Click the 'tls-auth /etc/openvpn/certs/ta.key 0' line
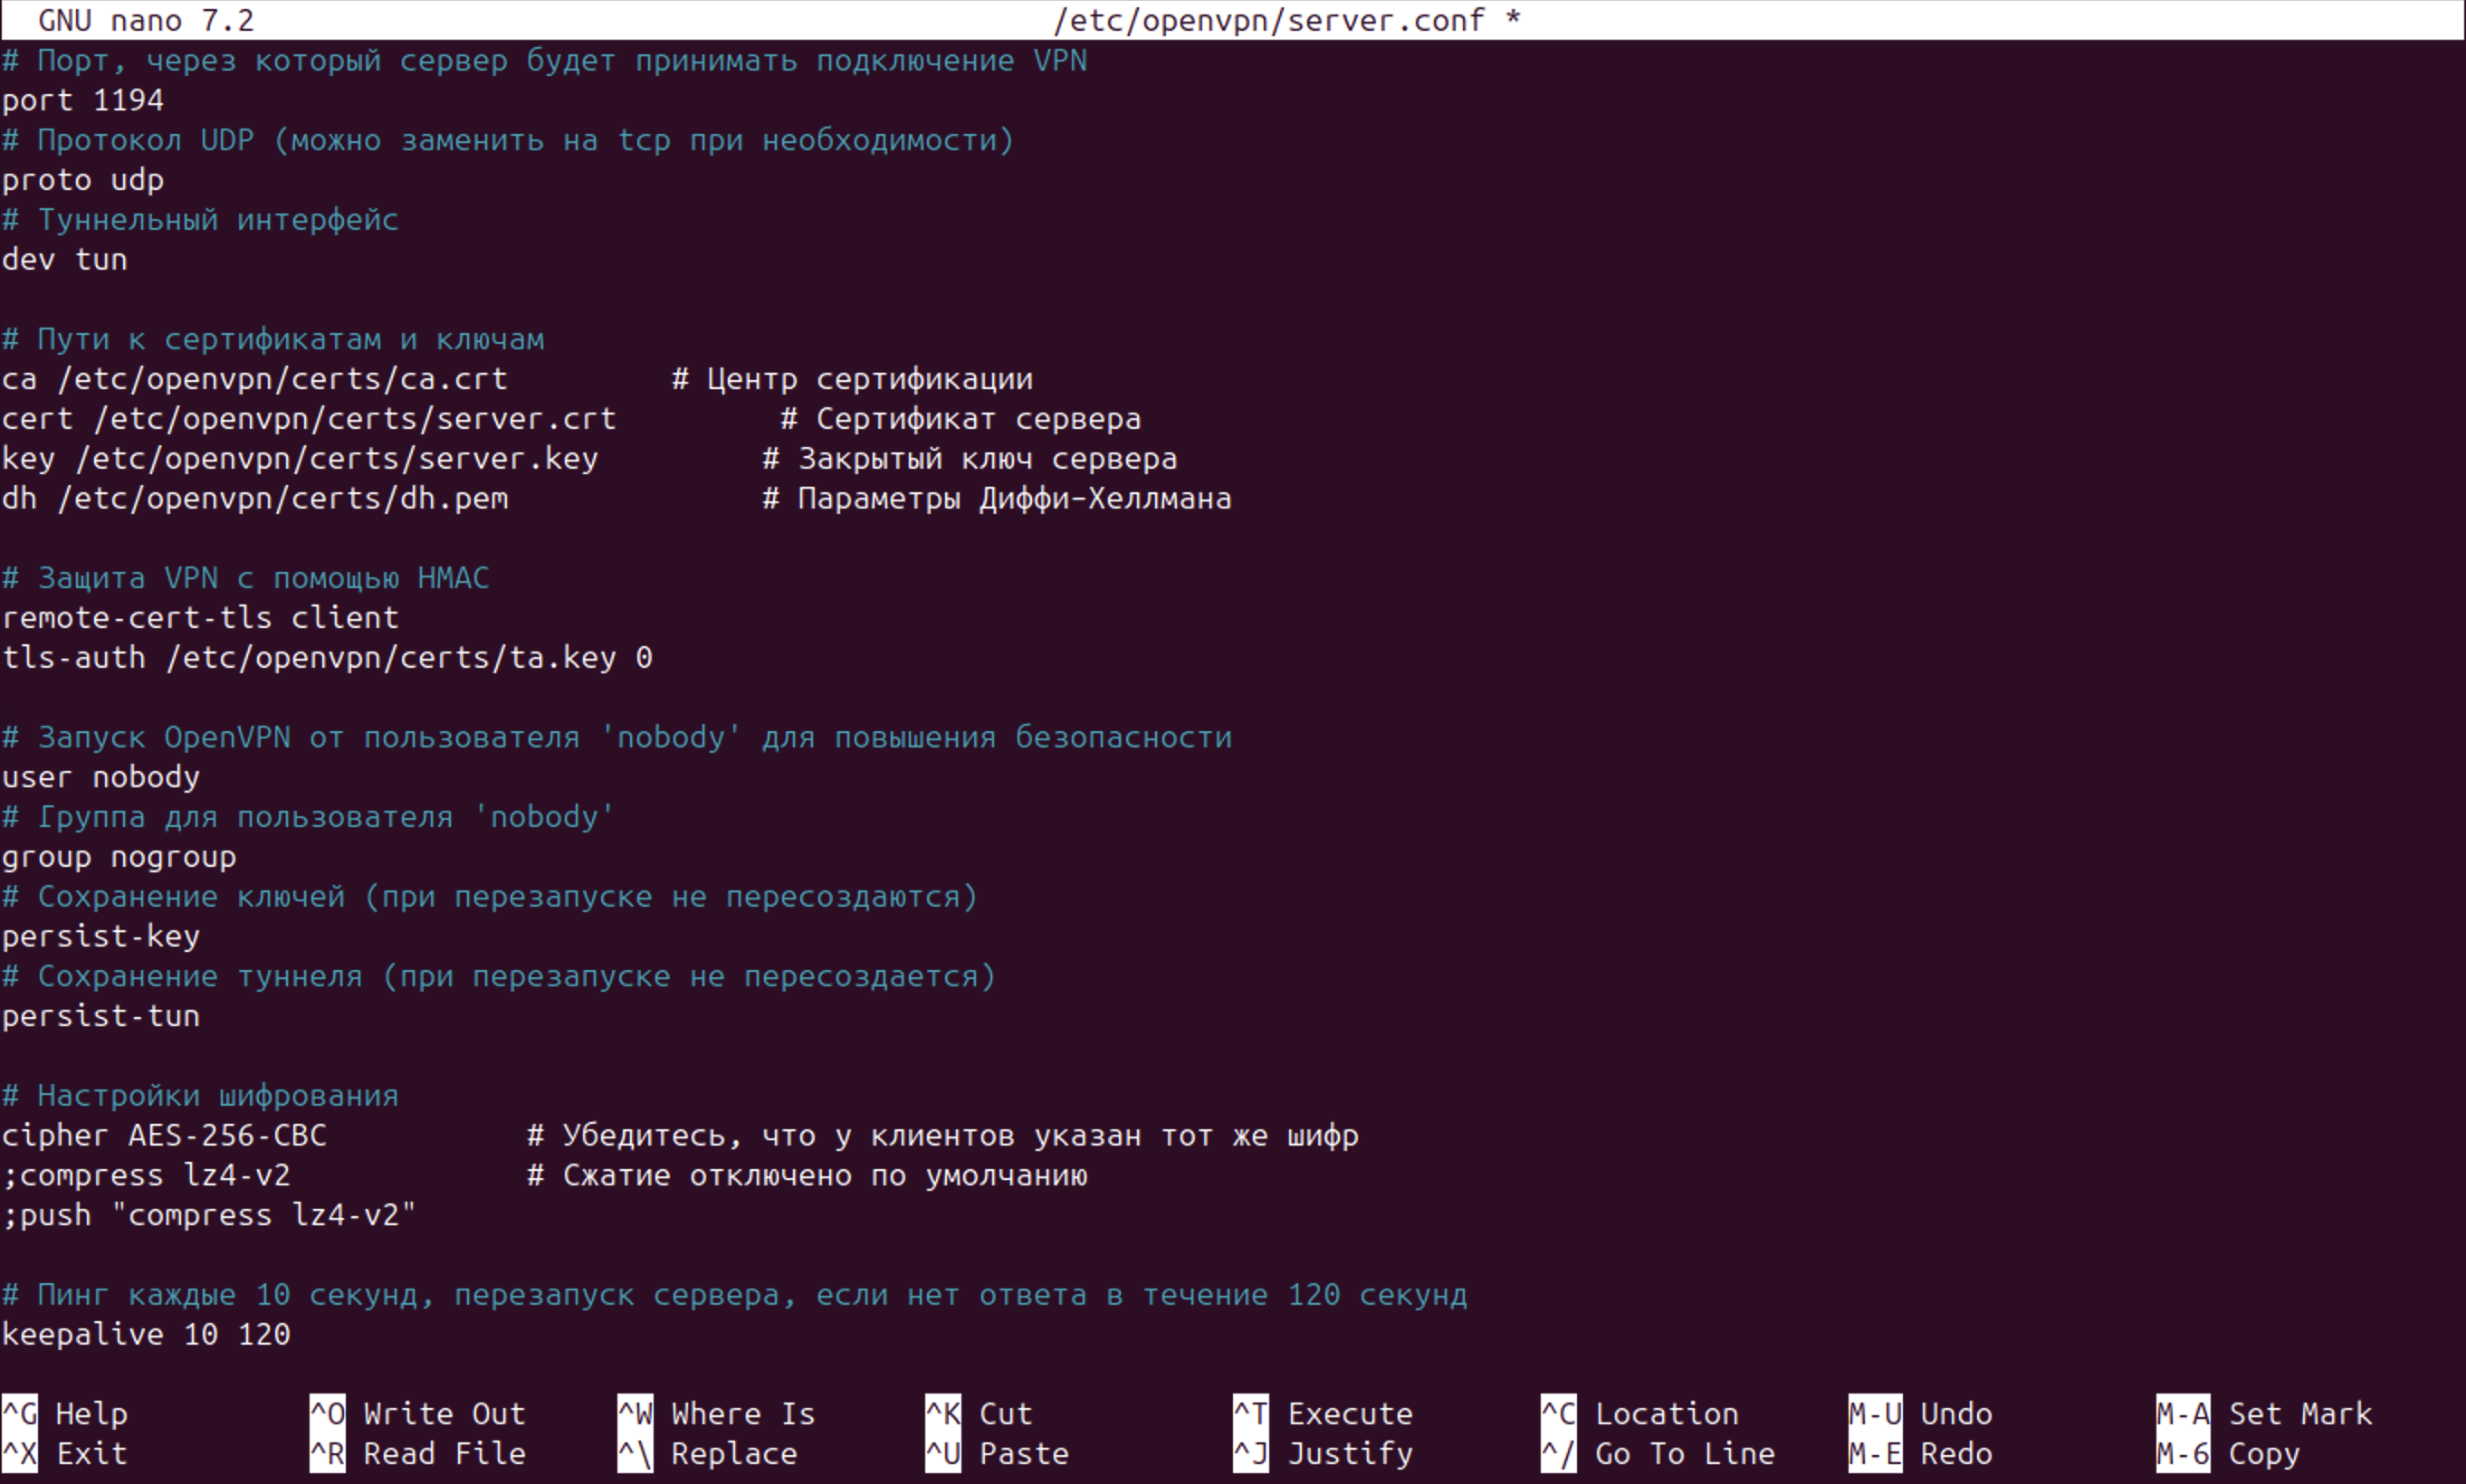2466x1484 pixels. click(x=327, y=657)
